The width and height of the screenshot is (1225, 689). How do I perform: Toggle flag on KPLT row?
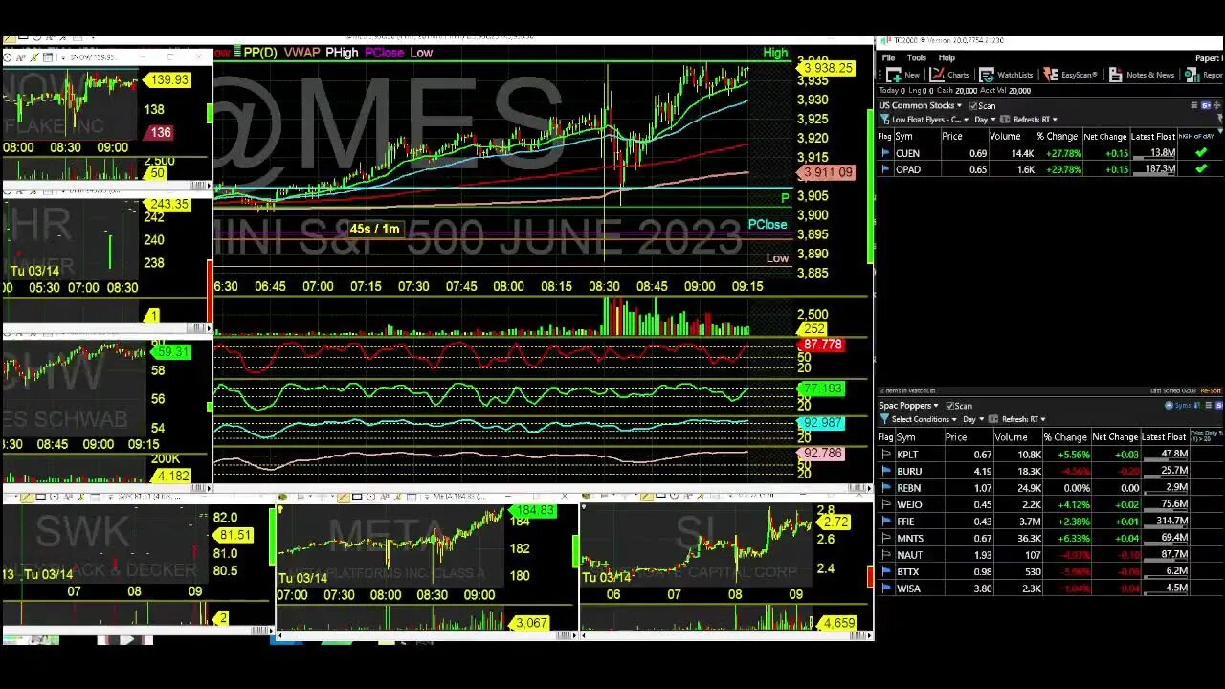pyautogui.click(x=886, y=455)
